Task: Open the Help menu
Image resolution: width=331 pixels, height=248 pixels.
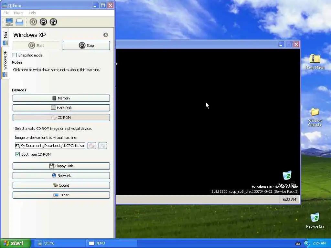Action: pyautogui.click(x=32, y=13)
